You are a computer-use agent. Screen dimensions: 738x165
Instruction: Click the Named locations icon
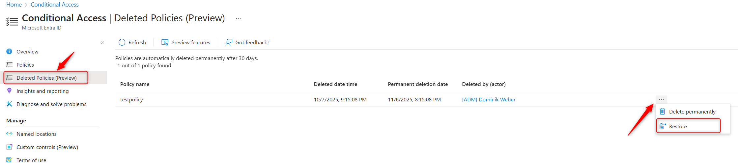pyautogui.click(x=9, y=134)
